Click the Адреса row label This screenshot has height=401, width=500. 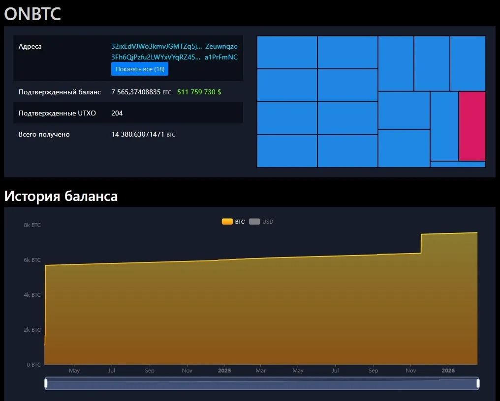[x=30, y=47]
